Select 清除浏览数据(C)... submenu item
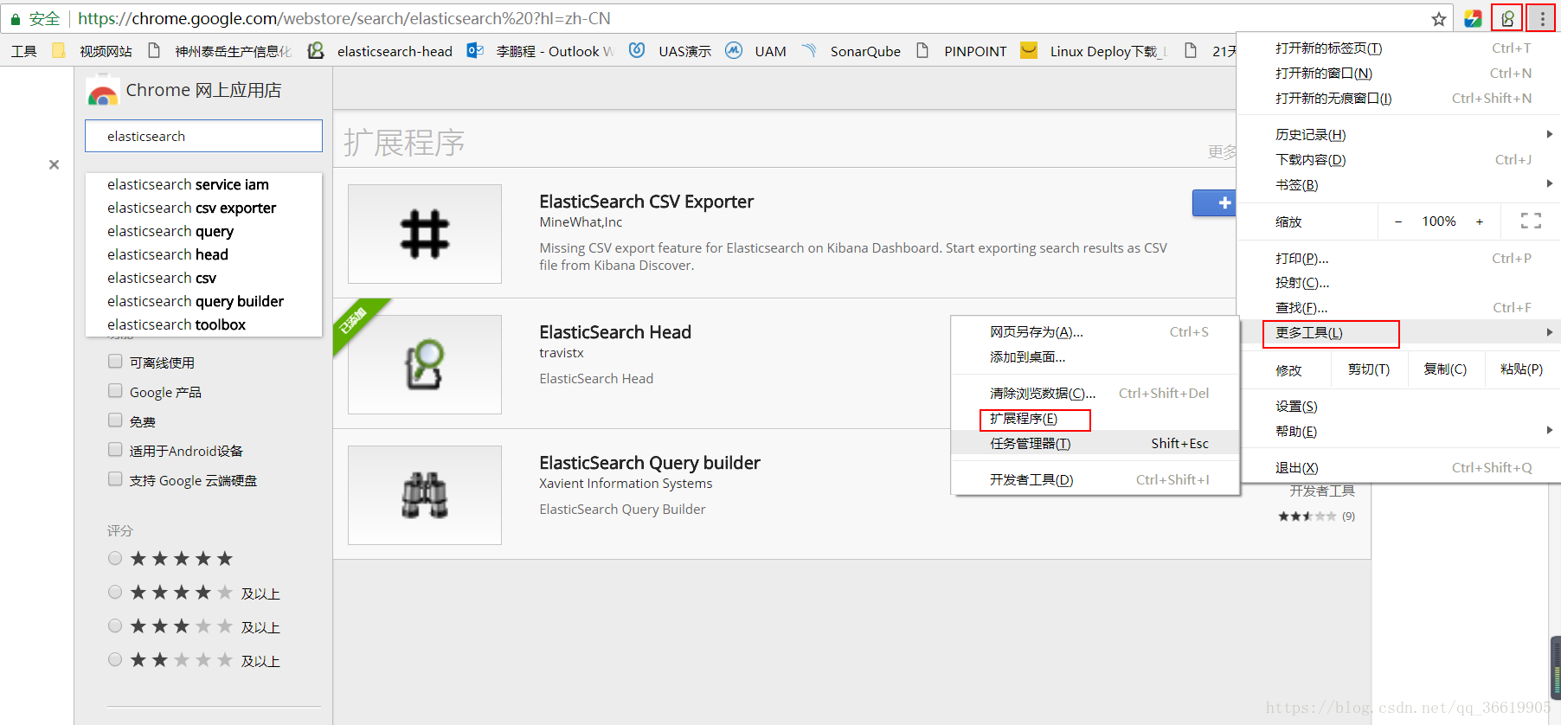Image resolution: width=1561 pixels, height=725 pixels. click(1095, 394)
